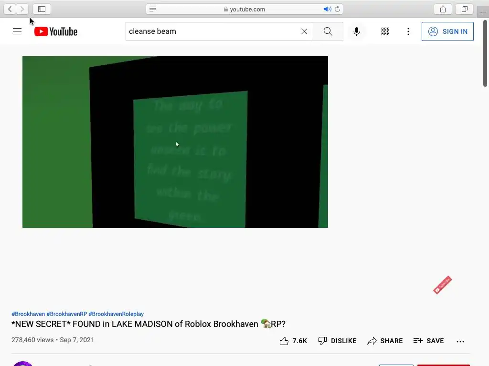
Task: Open YouTube settings three-dot menu
Action: click(x=408, y=31)
